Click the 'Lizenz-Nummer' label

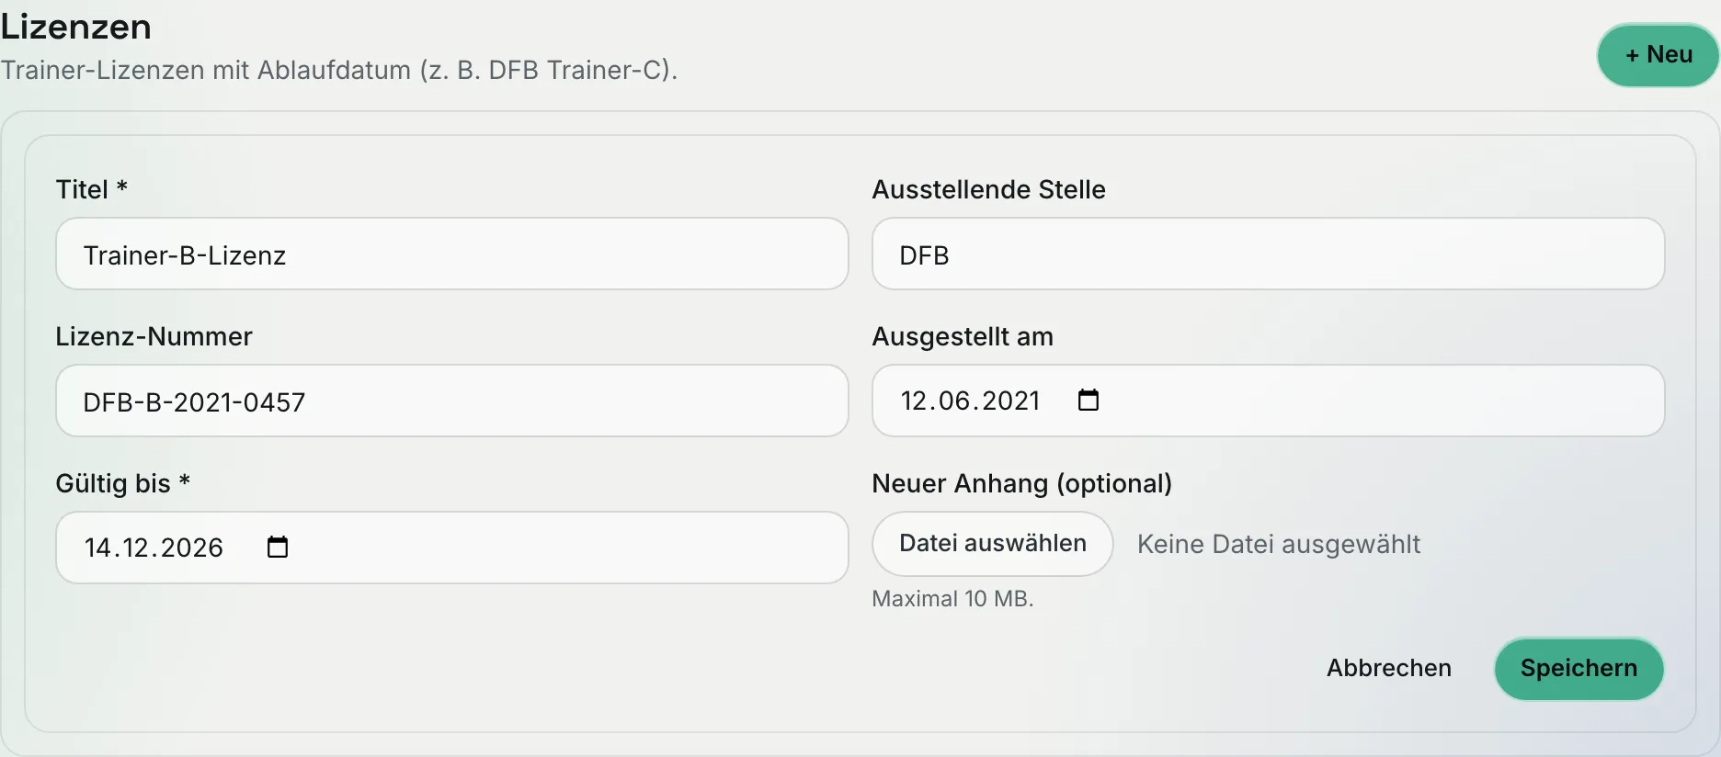pos(154,336)
